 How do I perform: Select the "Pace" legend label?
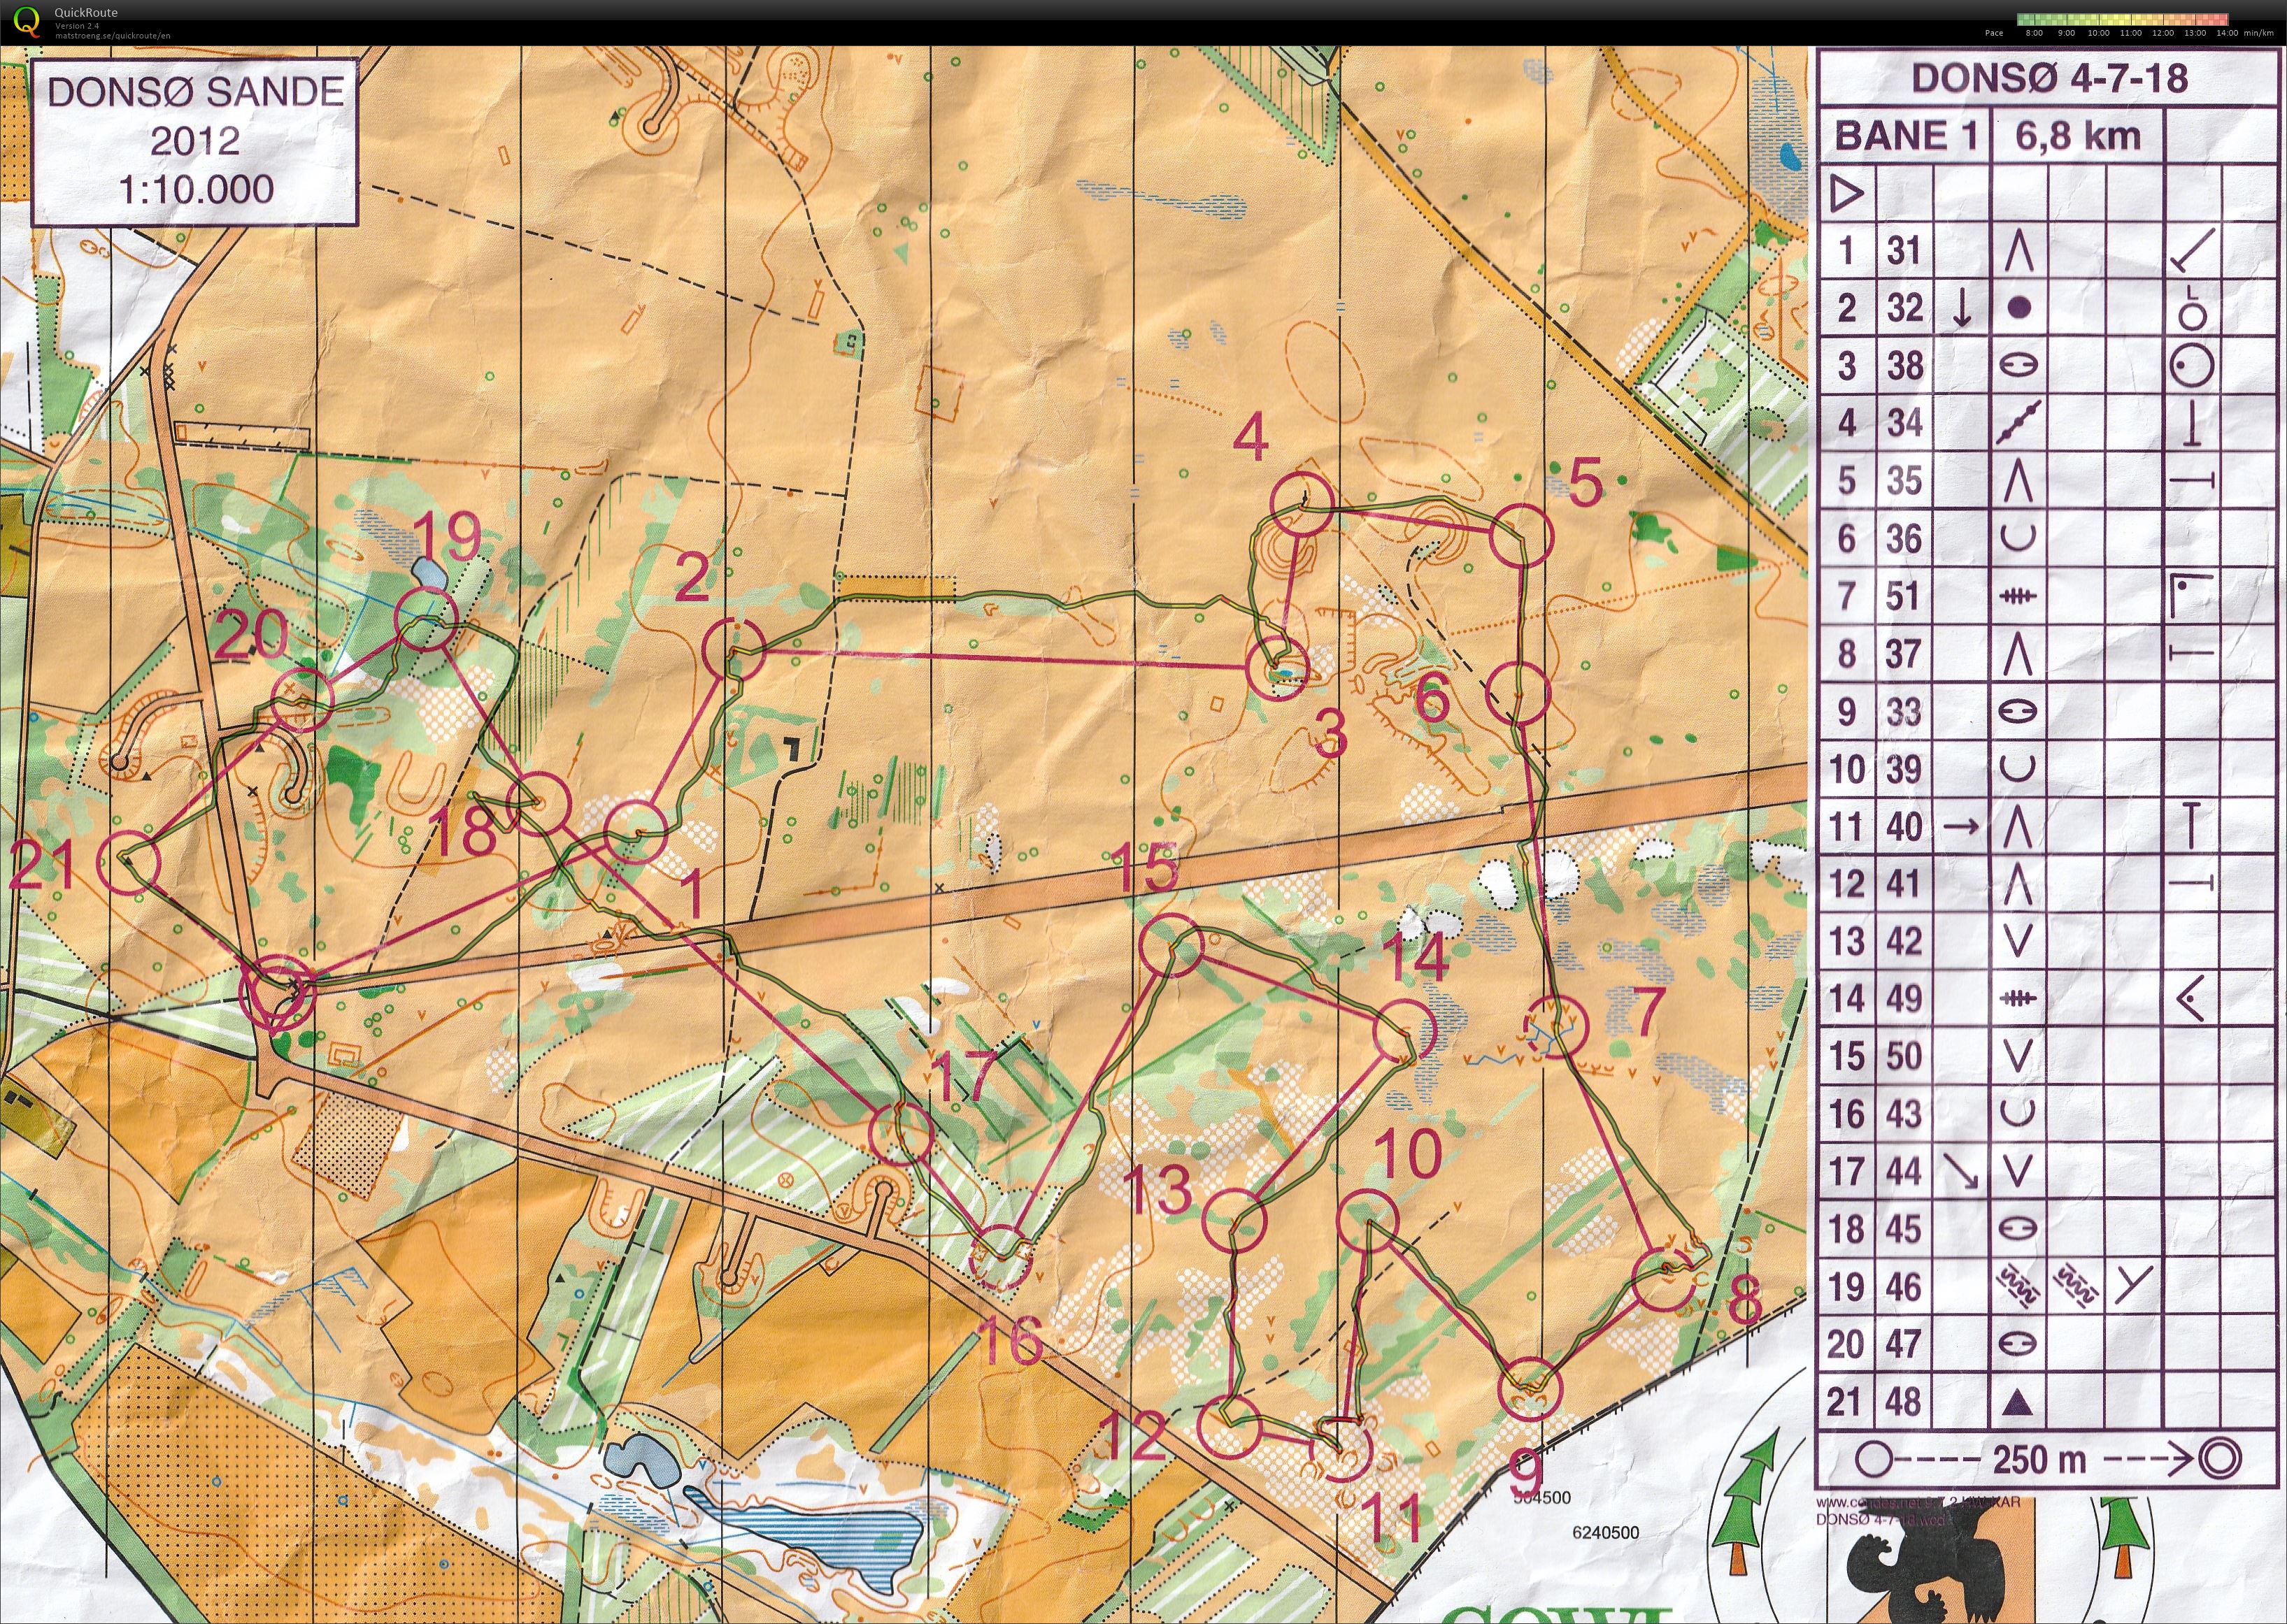pyautogui.click(x=1994, y=33)
